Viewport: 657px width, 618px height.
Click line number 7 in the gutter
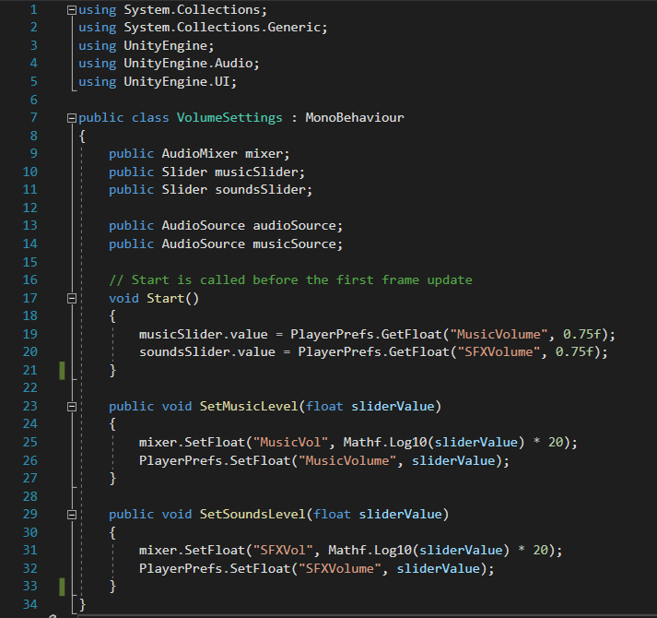tap(33, 117)
